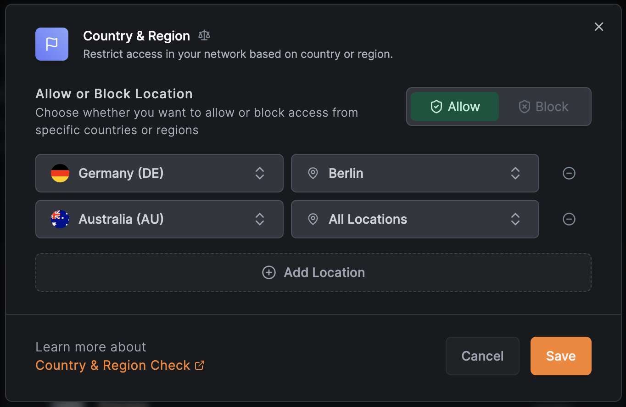
Task: Click the location pin icon next to Berlin
Action: click(313, 173)
